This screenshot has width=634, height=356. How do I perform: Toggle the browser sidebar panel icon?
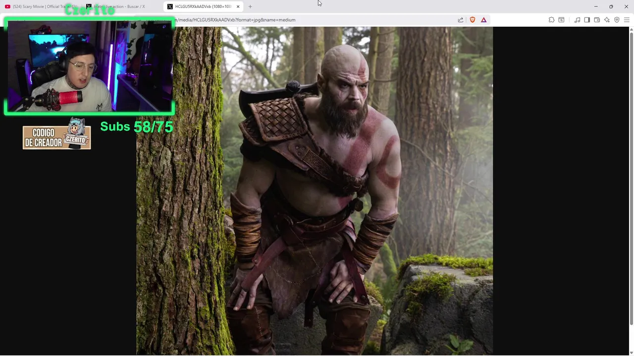[x=587, y=20]
